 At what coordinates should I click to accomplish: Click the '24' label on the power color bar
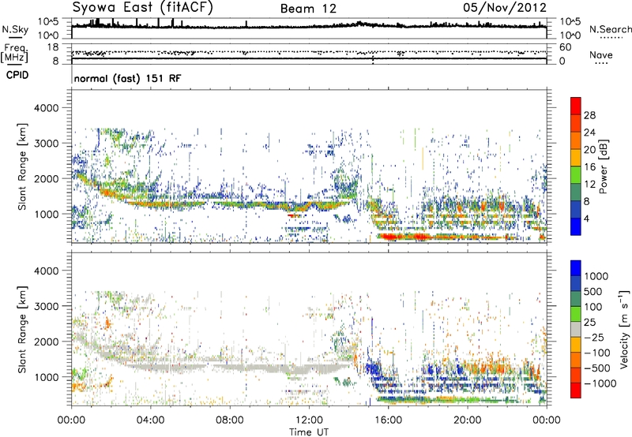[x=589, y=133]
